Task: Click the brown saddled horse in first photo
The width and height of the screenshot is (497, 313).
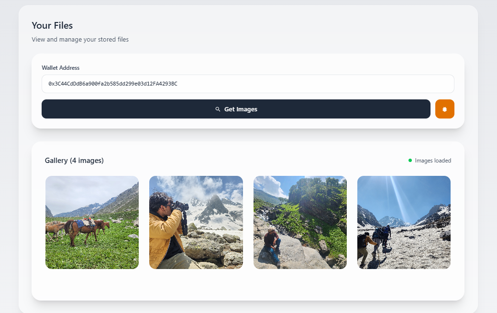Action: [x=81, y=227]
